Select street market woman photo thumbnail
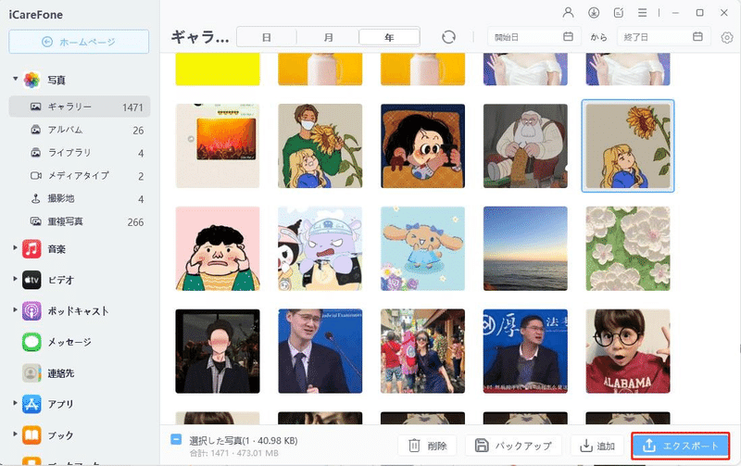The image size is (741, 466). coord(422,351)
